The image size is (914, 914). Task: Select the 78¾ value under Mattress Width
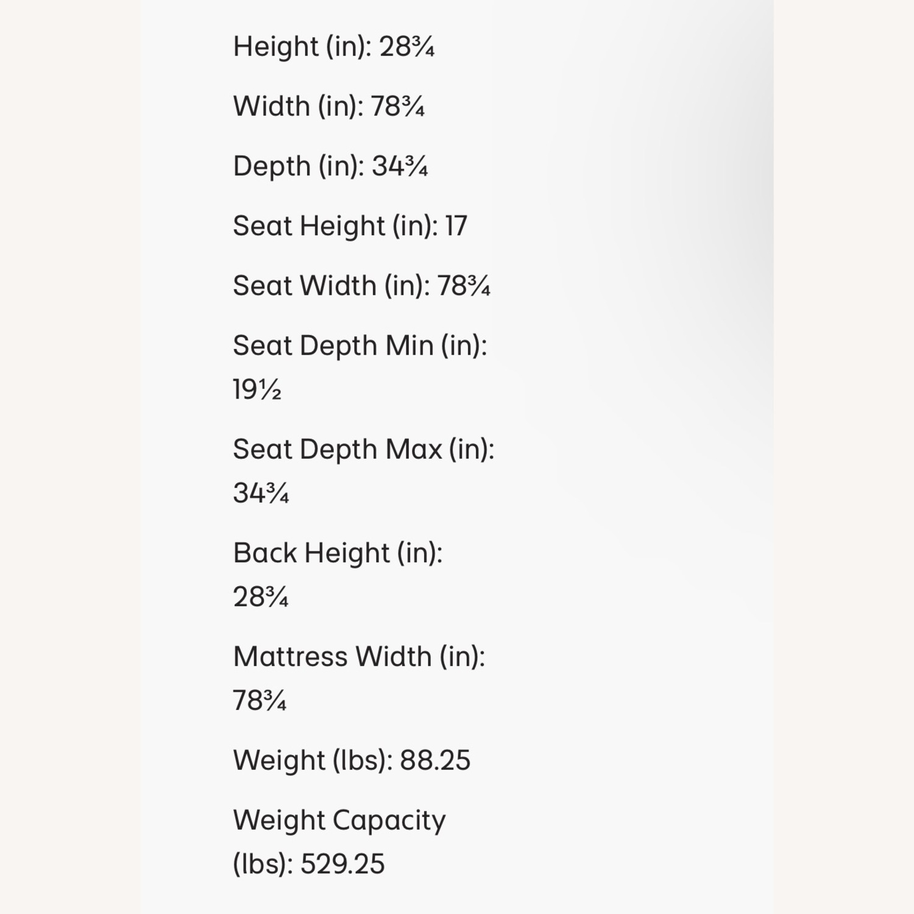tap(260, 700)
